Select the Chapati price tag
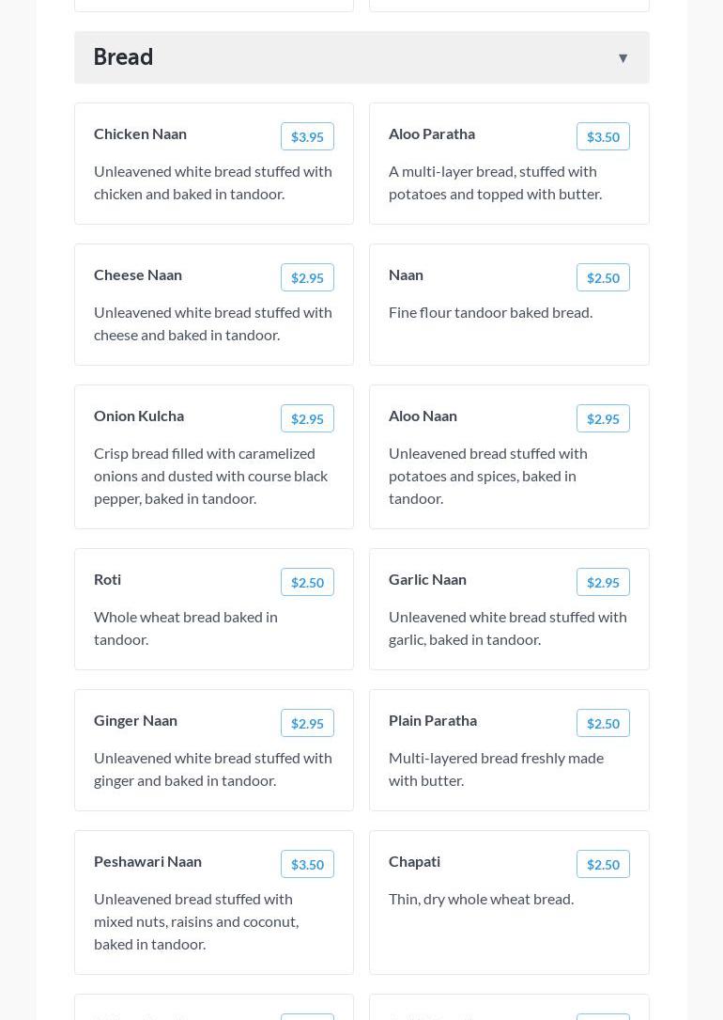The image size is (723, 1020). (603, 864)
